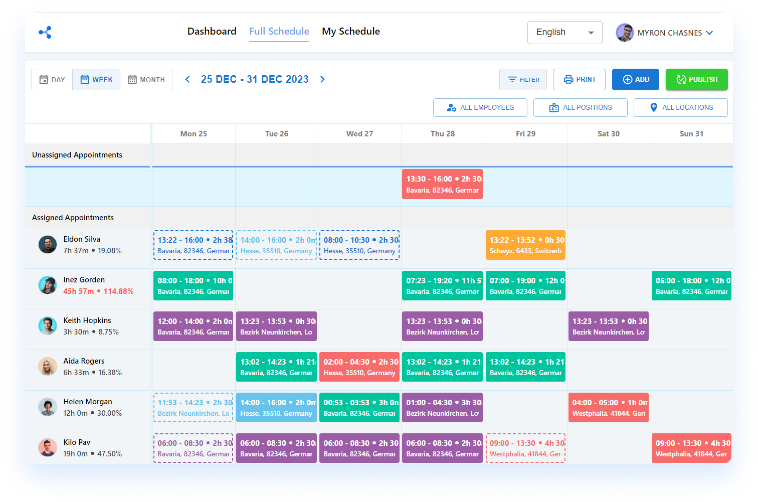Open unassigned Thu 28 appointment 13:30 - 16:00

(x=442, y=184)
